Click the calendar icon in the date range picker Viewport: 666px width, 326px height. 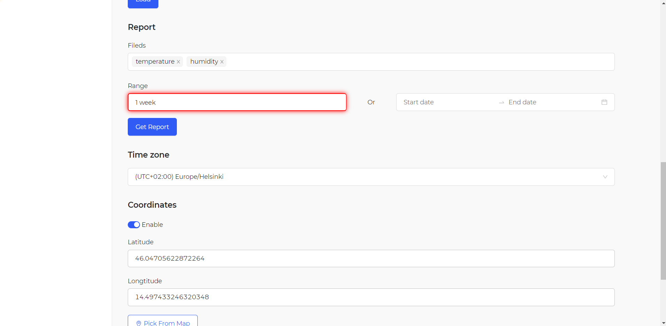[604, 102]
